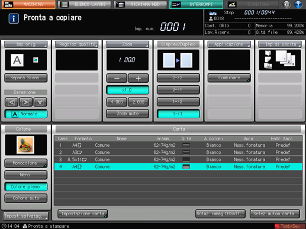
Task: Click the simplex page preview icon
Action: coord(178,60)
